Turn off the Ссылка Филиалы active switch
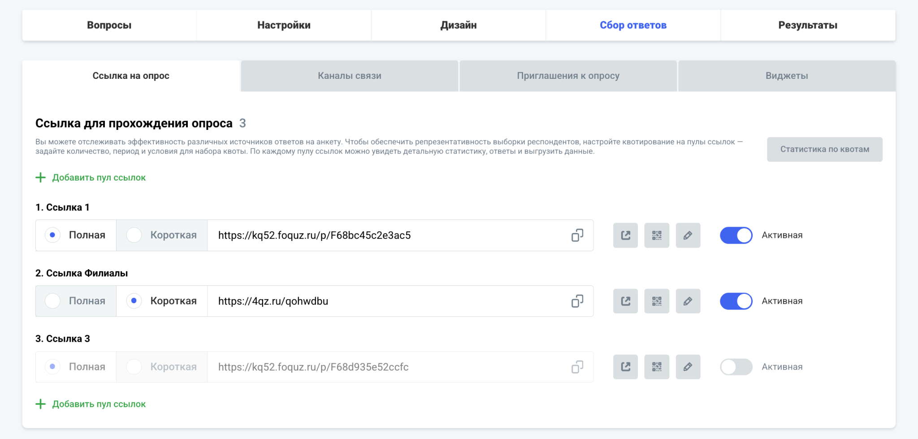The width and height of the screenshot is (918, 439). tap(736, 301)
